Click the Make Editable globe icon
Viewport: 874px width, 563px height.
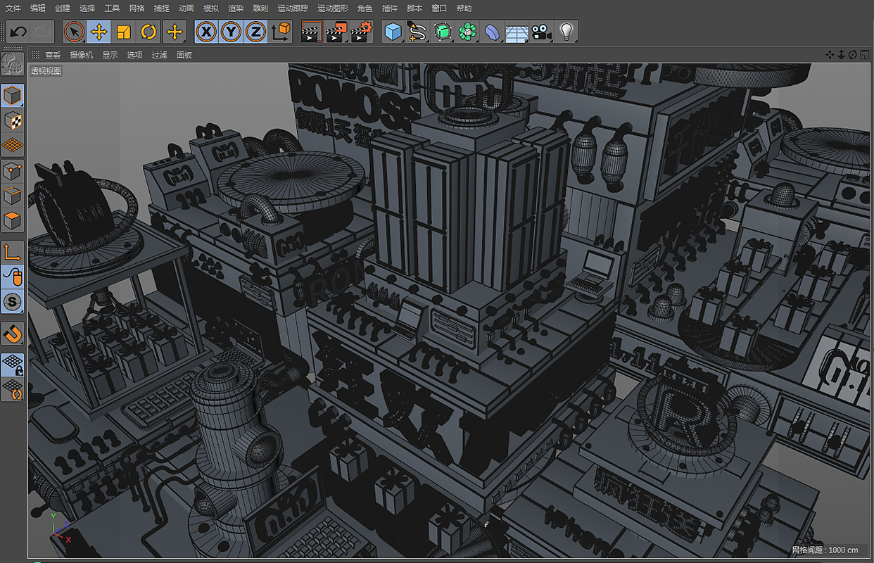[12, 64]
